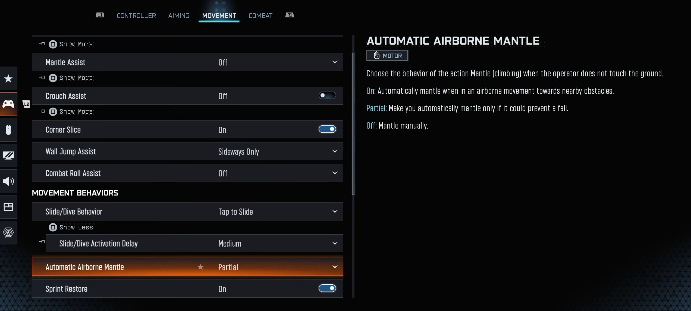
Task: Turn off the Sprint Restore toggle
Action: pos(327,288)
